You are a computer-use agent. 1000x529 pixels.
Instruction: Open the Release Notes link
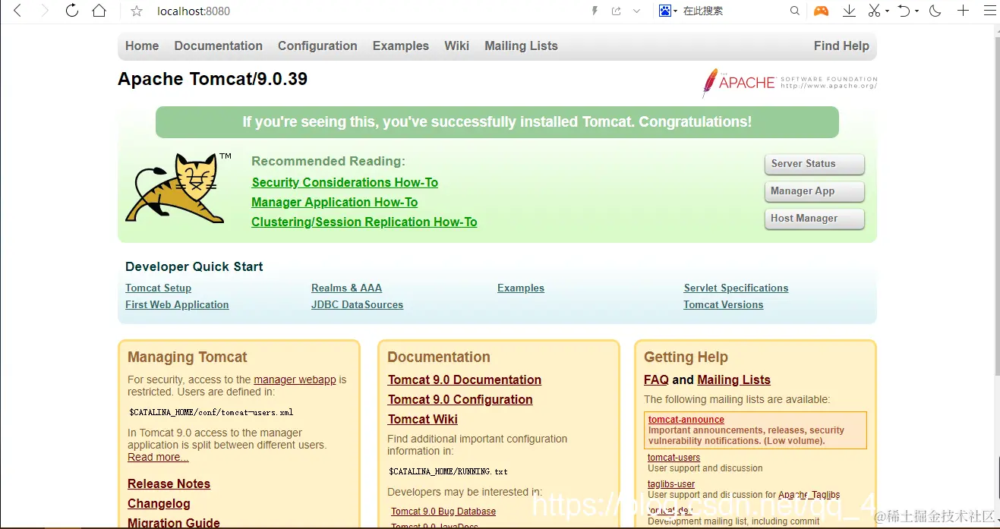(x=169, y=483)
